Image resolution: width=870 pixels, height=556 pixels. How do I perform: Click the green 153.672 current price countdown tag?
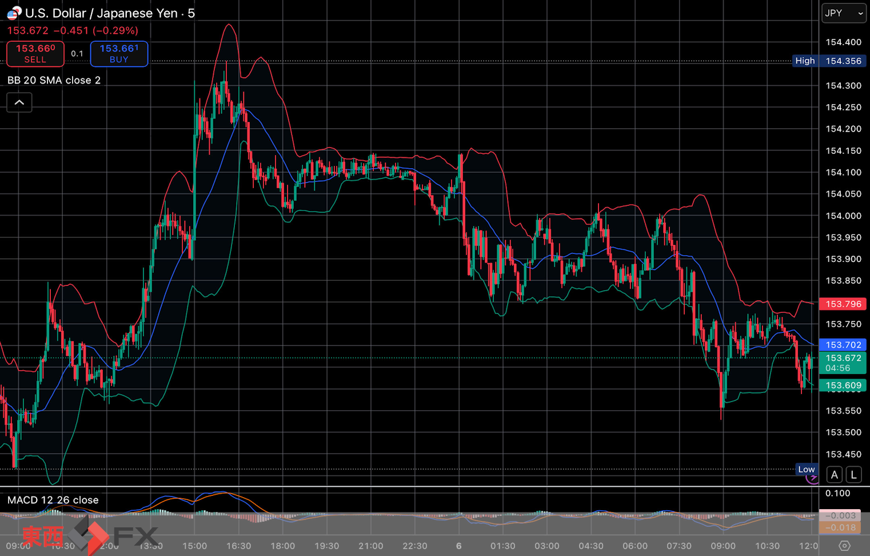pyautogui.click(x=843, y=363)
